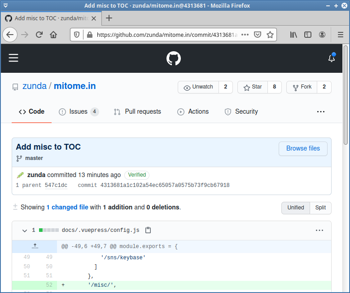Reload the page
The width and height of the screenshot is (350, 293).
[x=39, y=35]
